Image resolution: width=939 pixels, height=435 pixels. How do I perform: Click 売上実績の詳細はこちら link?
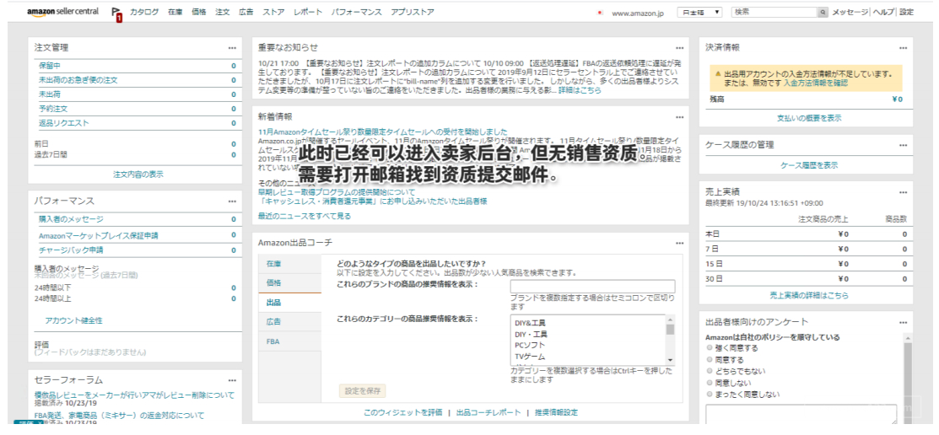tap(809, 296)
